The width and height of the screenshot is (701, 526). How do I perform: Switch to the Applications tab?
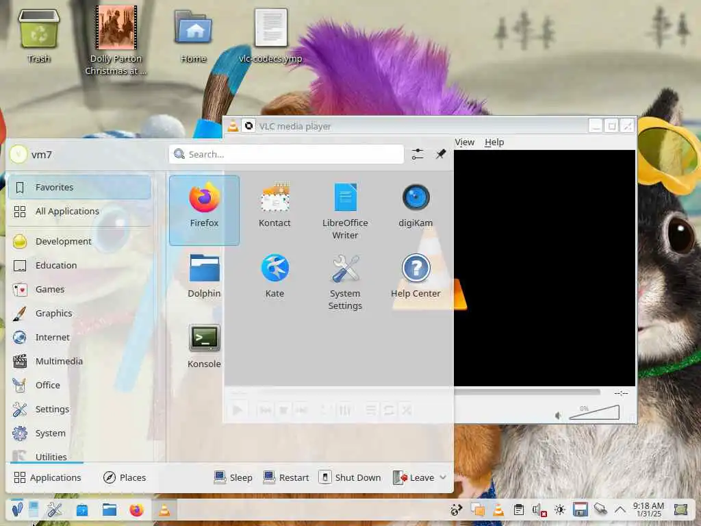coord(47,477)
